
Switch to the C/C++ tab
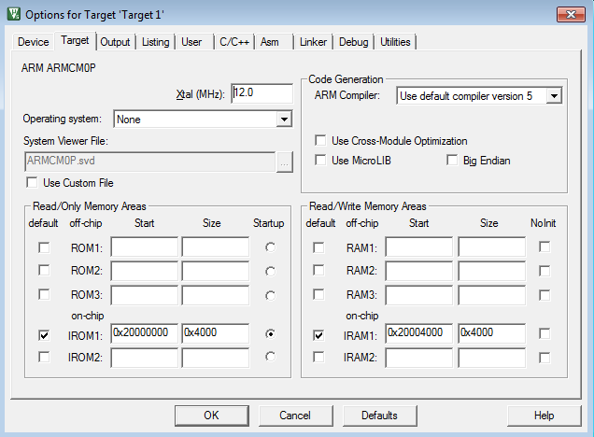[232, 42]
